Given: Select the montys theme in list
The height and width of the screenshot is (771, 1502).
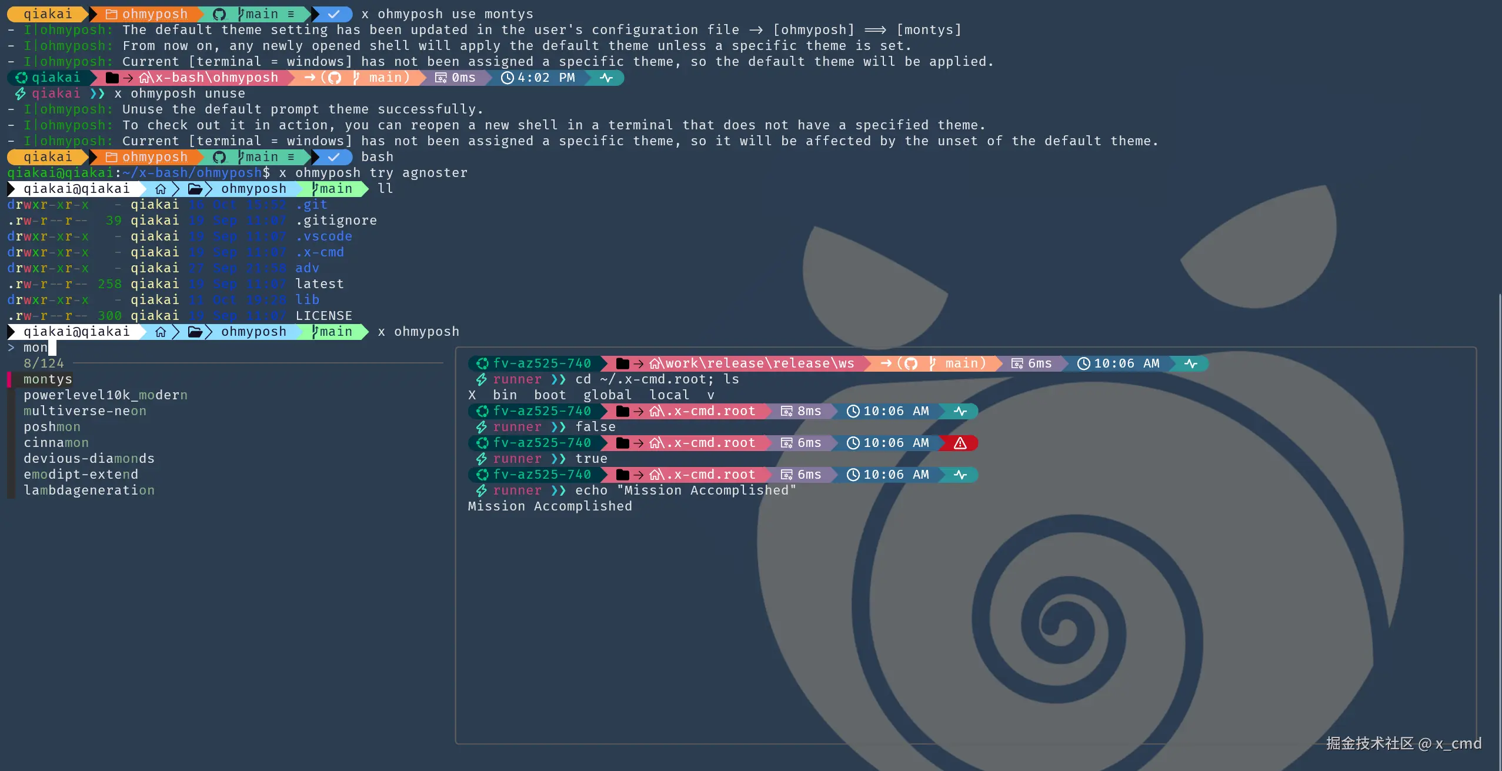Looking at the screenshot, I should point(48,379).
